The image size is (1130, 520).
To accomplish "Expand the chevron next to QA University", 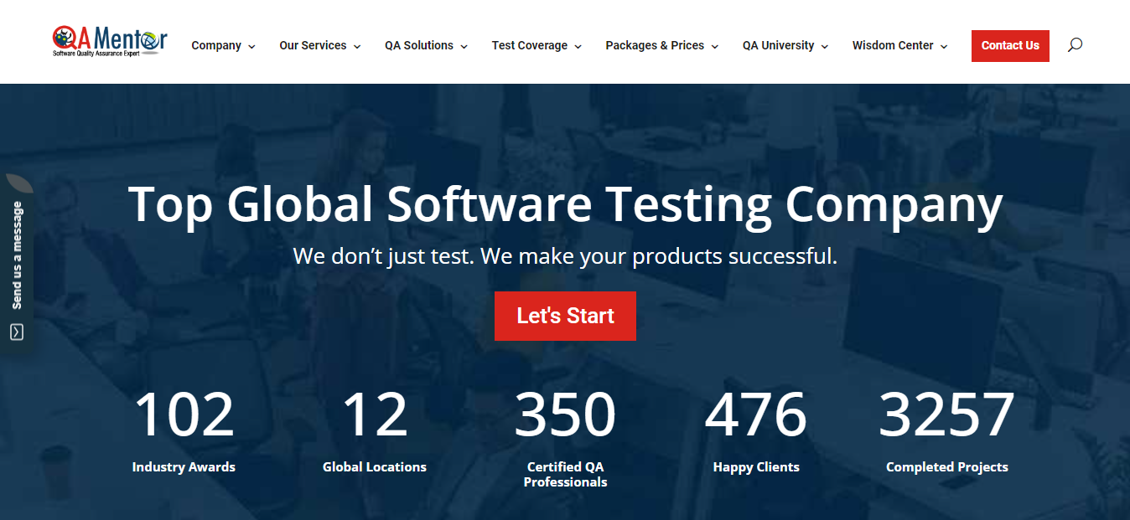I will (824, 47).
